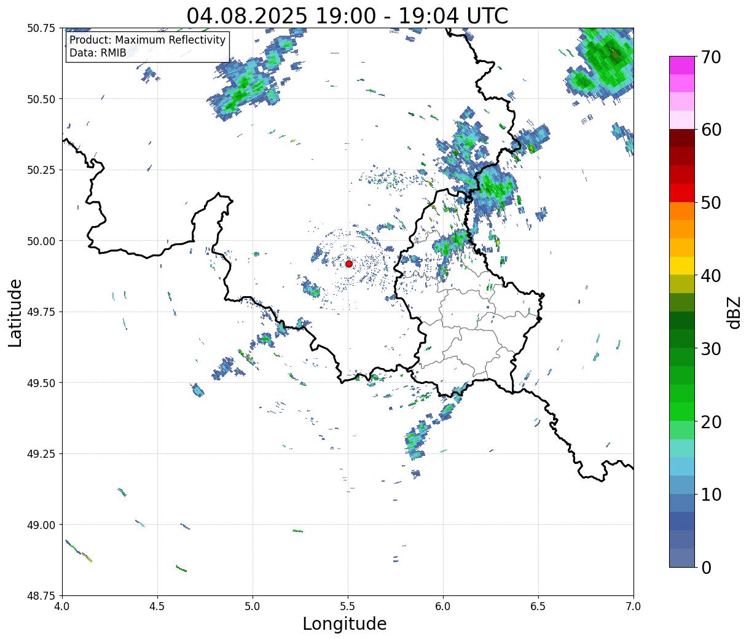Click latitude tick label 48.75

(x=41, y=595)
